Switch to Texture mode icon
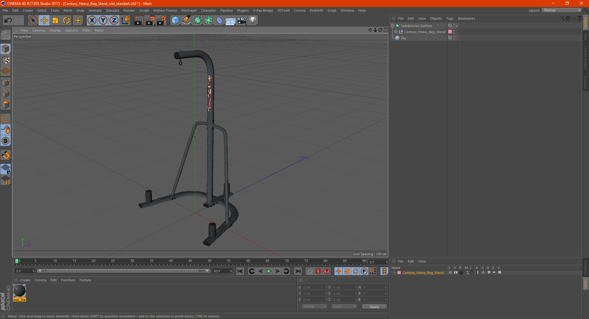The height and width of the screenshot is (319, 589). pyautogui.click(x=6, y=60)
